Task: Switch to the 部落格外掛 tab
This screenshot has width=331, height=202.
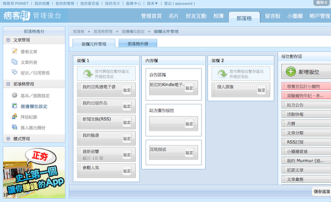Action: pyautogui.click(x=138, y=43)
